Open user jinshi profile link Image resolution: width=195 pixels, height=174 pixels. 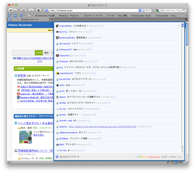coord(62,91)
